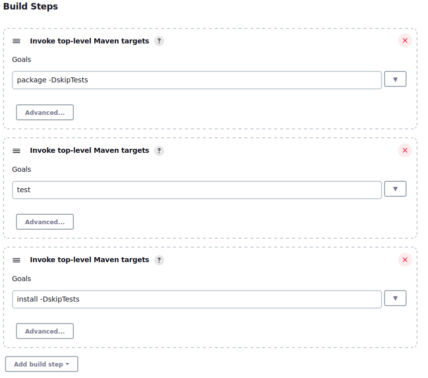The height and width of the screenshot is (378, 428).
Task: Click into 'install -DskipTests' goals field
Action: tap(197, 299)
